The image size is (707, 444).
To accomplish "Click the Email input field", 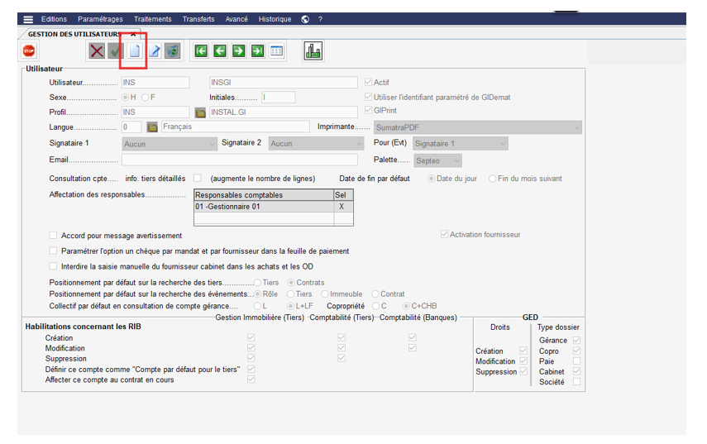I will click(x=239, y=160).
